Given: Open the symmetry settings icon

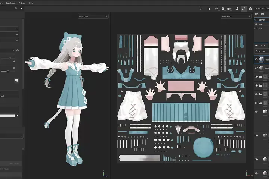Looking at the screenshot, I should (x=216, y=8).
